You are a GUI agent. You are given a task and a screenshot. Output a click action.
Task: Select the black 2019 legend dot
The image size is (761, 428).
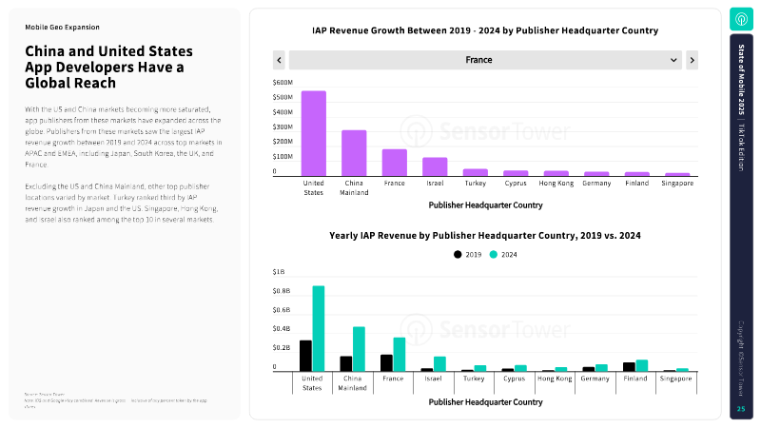point(458,255)
